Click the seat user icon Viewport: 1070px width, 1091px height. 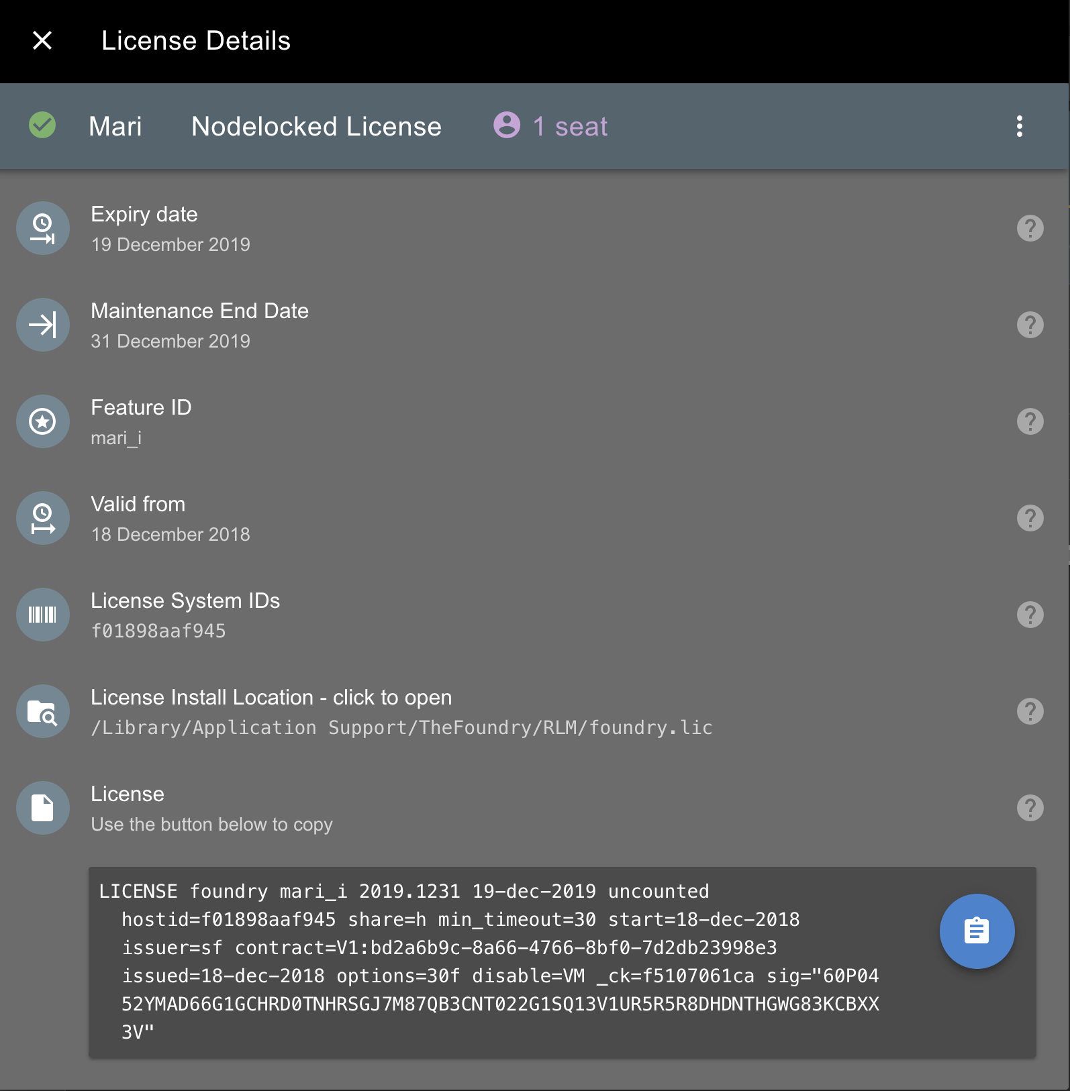click(507, 125)
